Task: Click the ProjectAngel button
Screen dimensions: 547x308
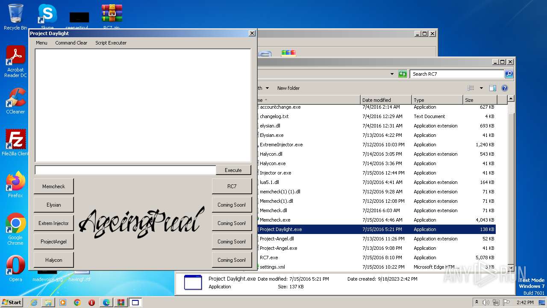Action: pyautogui.click(x=54, y=241)
